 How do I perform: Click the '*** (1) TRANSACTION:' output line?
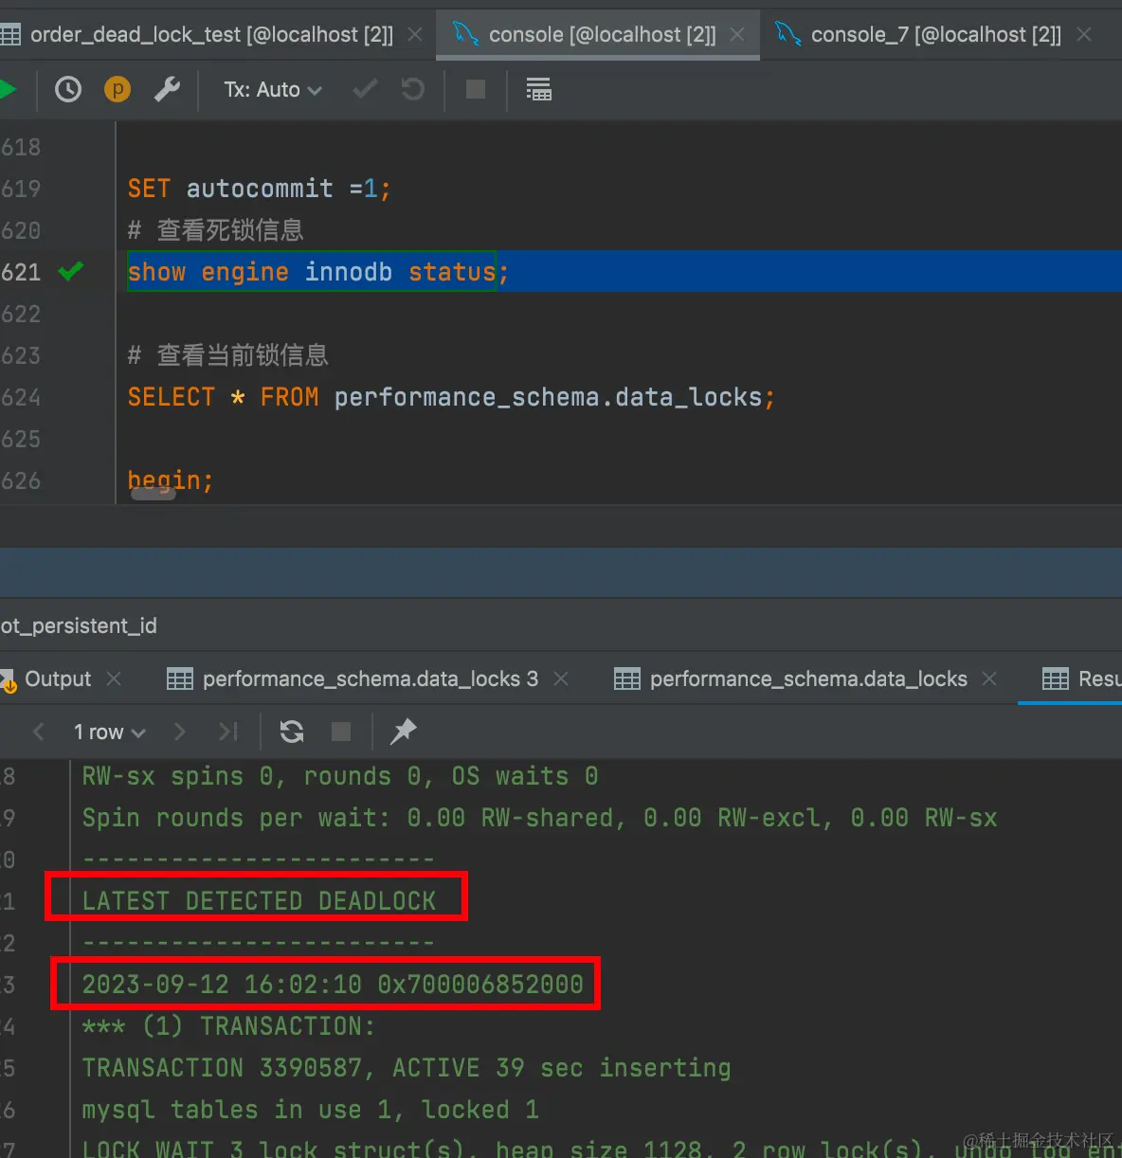(x=228, y=1026)
